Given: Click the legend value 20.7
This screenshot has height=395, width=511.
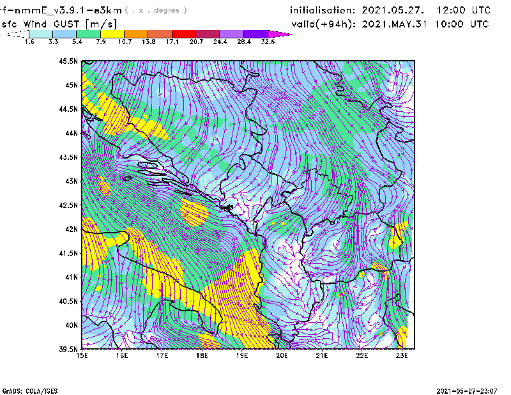Looking at the screenshot, I should (196, 42).
